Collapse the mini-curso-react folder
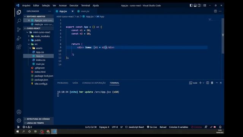This screenshot has width=243, height=137. click(38, 32)
